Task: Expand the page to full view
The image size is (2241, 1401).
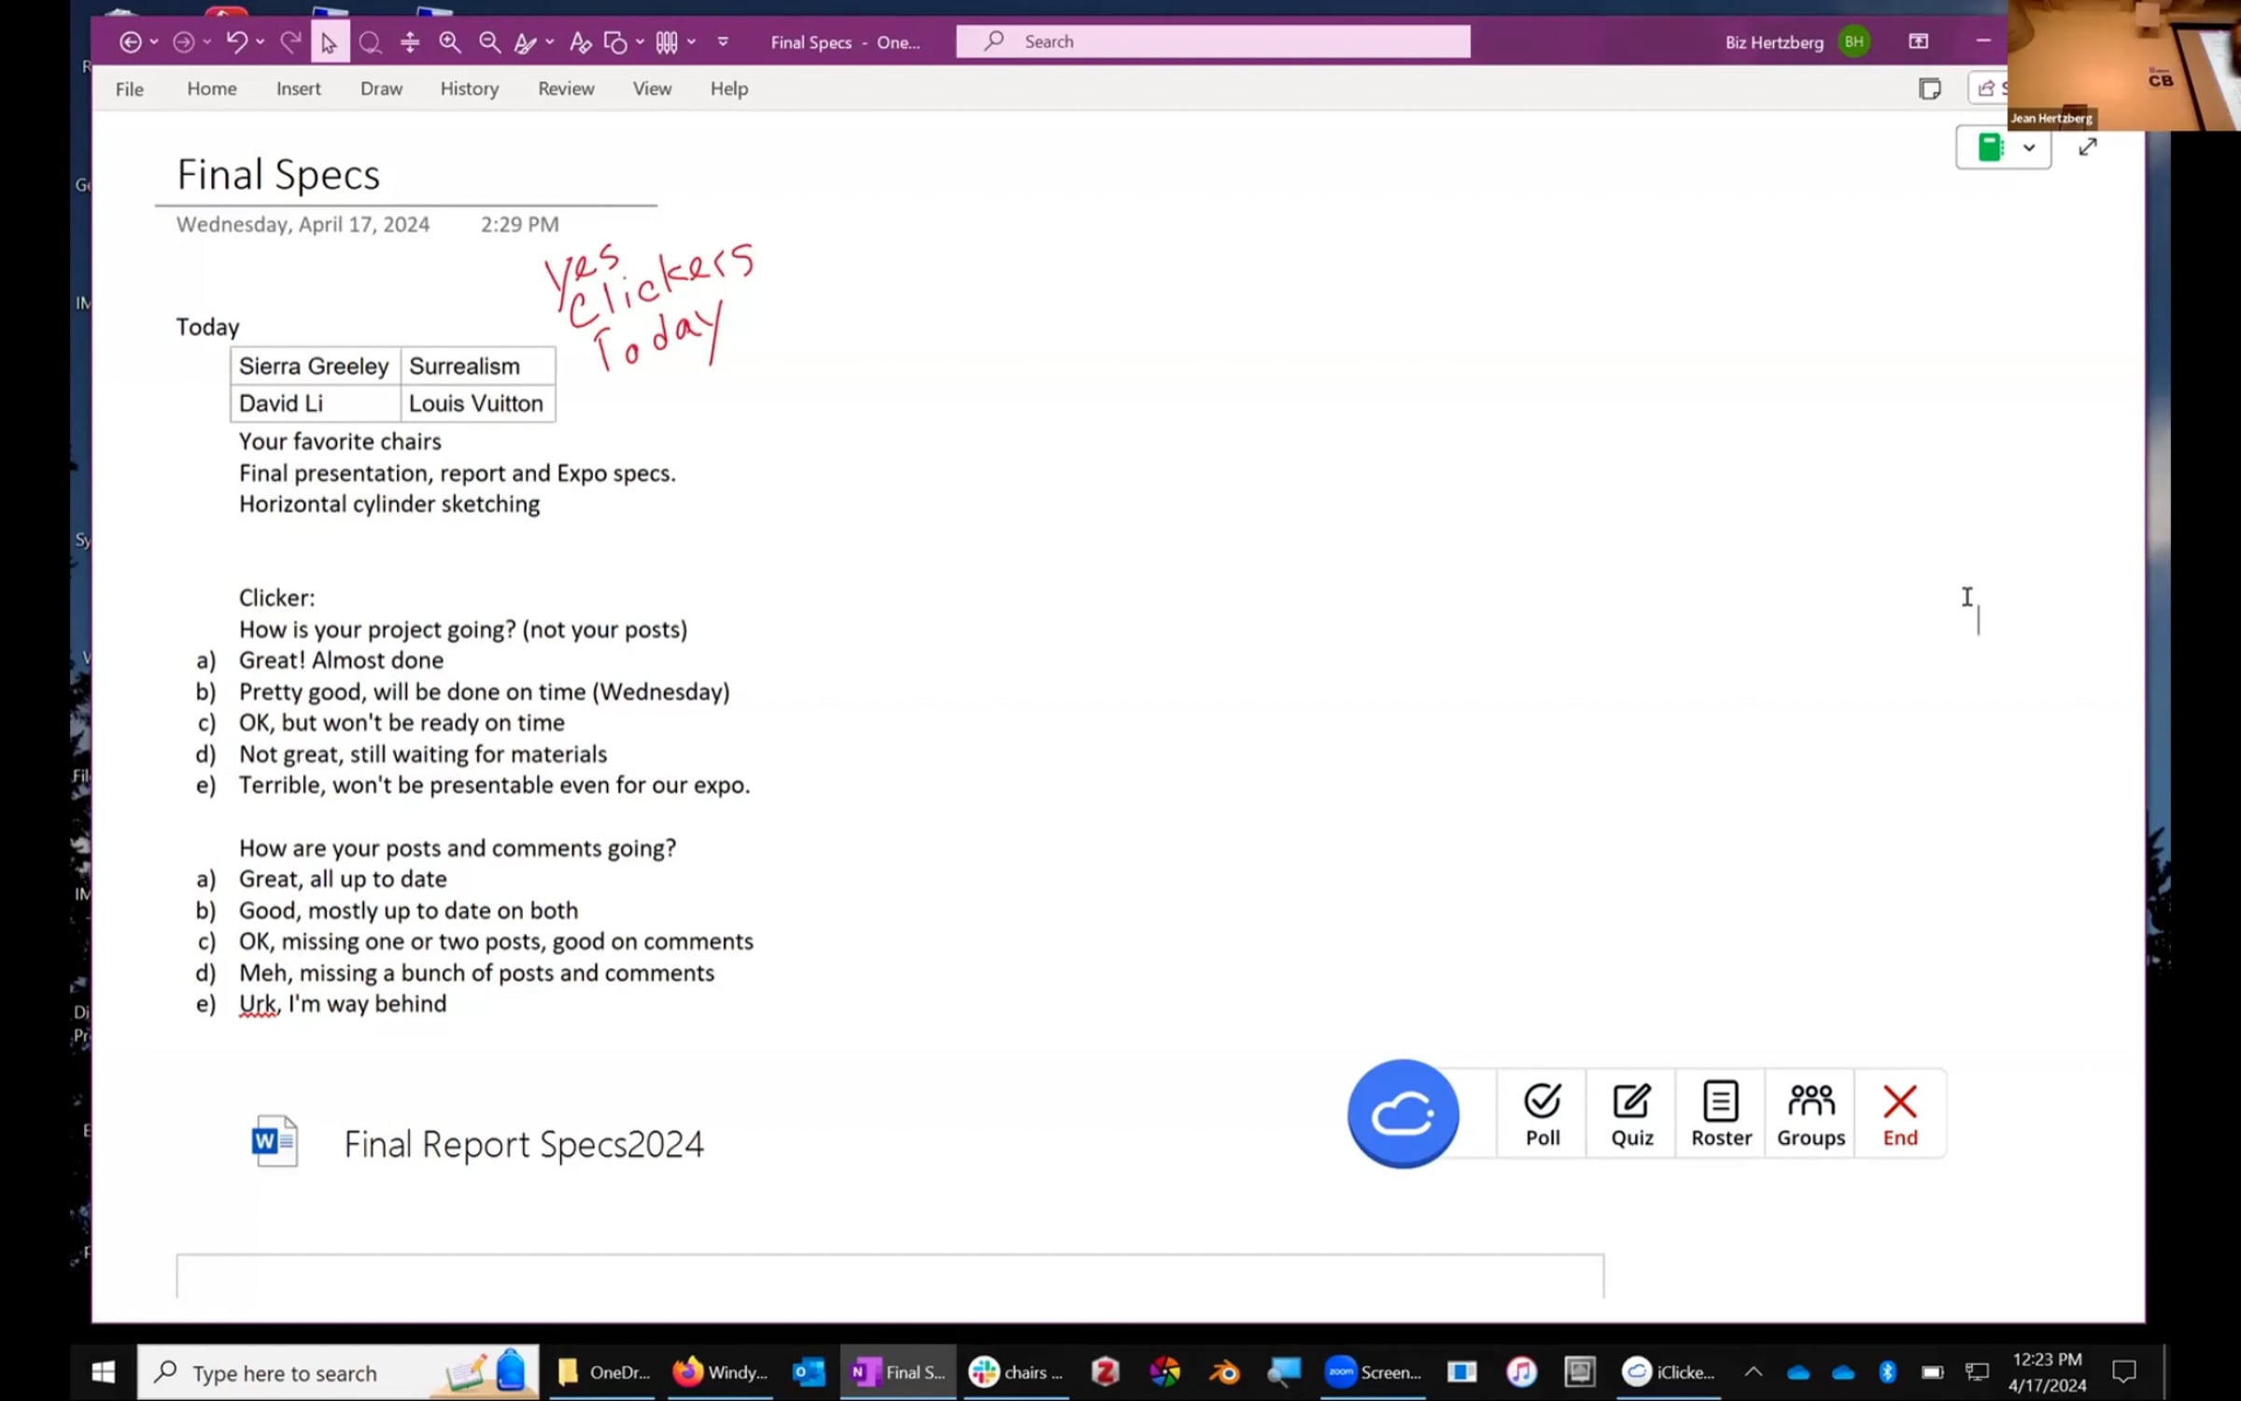Action: 2088,148
